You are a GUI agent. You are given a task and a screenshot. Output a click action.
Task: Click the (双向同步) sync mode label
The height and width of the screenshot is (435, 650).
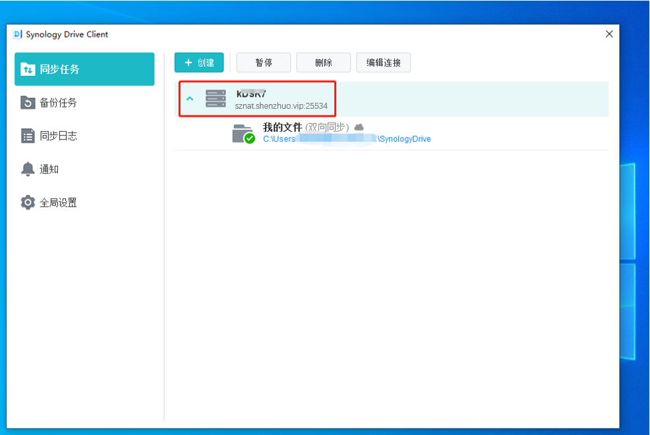(x=327, y=127)
